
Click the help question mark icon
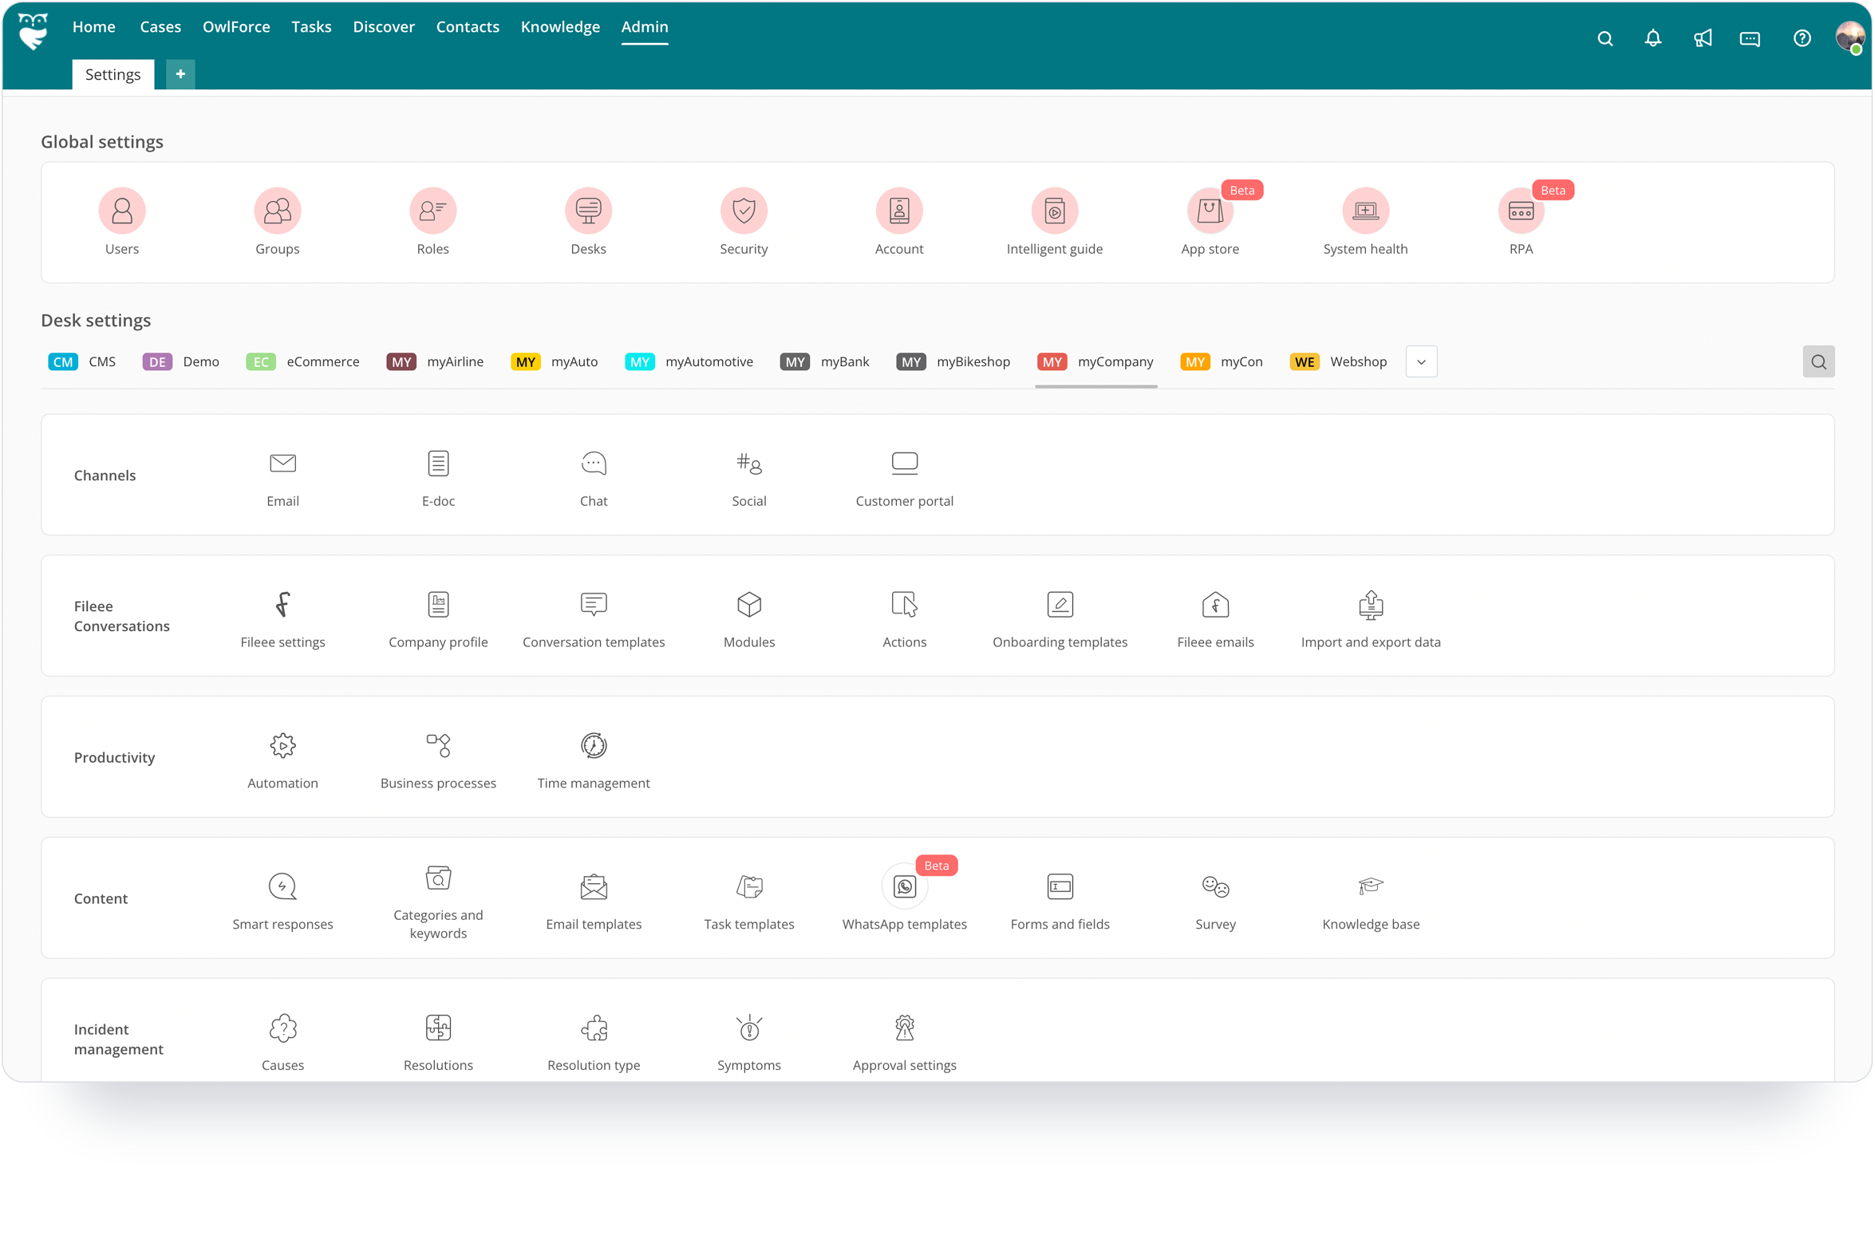pos(1801,37)
